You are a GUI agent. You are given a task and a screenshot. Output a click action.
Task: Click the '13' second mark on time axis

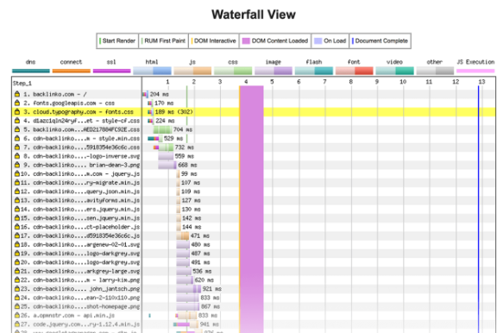click(481, 82)
